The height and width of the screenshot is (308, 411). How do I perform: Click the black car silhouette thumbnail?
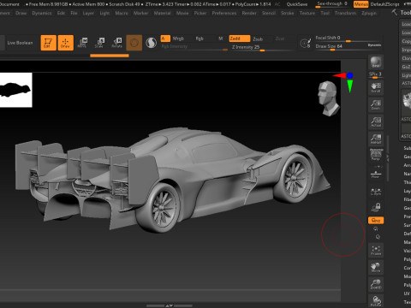point(16,90)
